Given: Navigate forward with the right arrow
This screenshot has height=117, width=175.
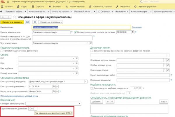Looking at the screenshot, I should pos(8,17).
